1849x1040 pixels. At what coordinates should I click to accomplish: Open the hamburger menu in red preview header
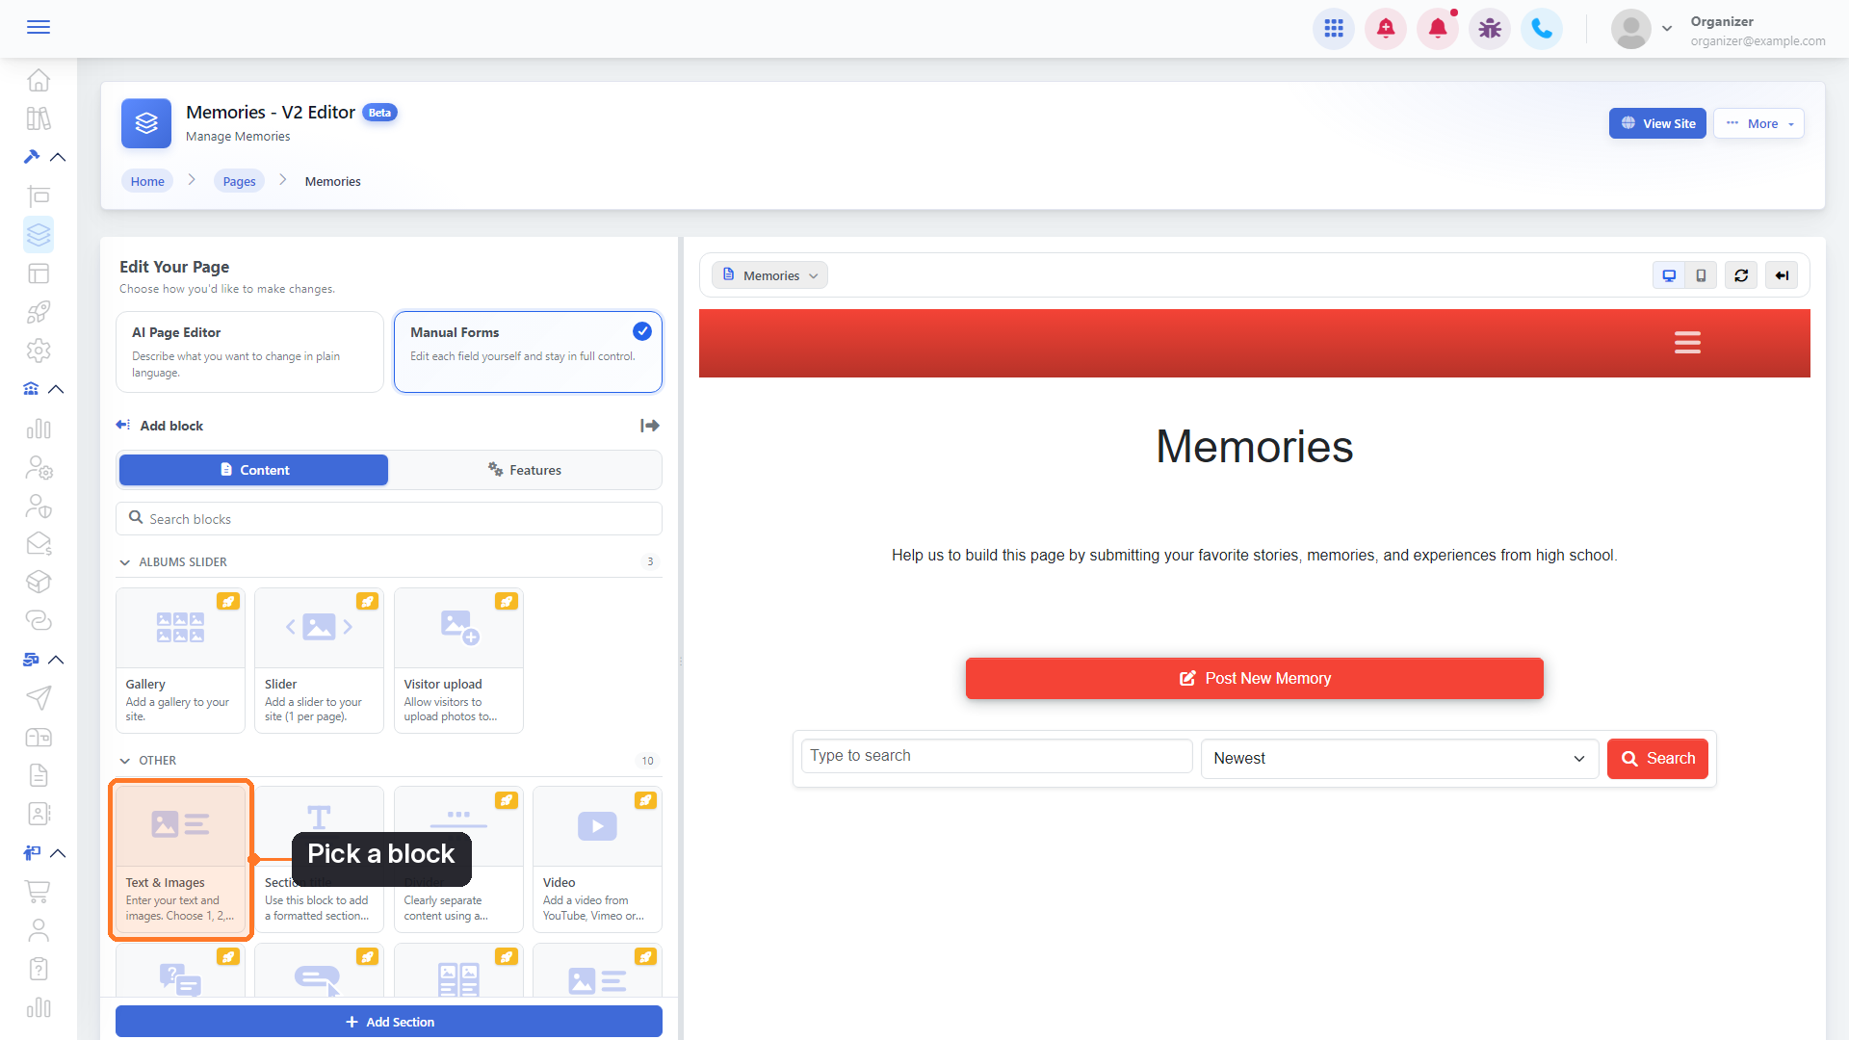click(x=1687, y=343)
